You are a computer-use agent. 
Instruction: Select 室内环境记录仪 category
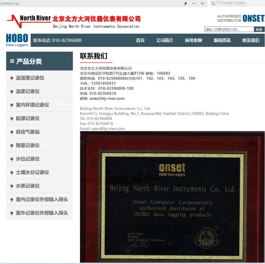coord(39,105)
